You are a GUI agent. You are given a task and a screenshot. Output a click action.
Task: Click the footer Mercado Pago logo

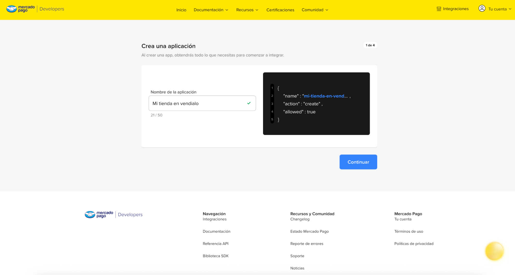pyautogui.click(x=99, y=214)
